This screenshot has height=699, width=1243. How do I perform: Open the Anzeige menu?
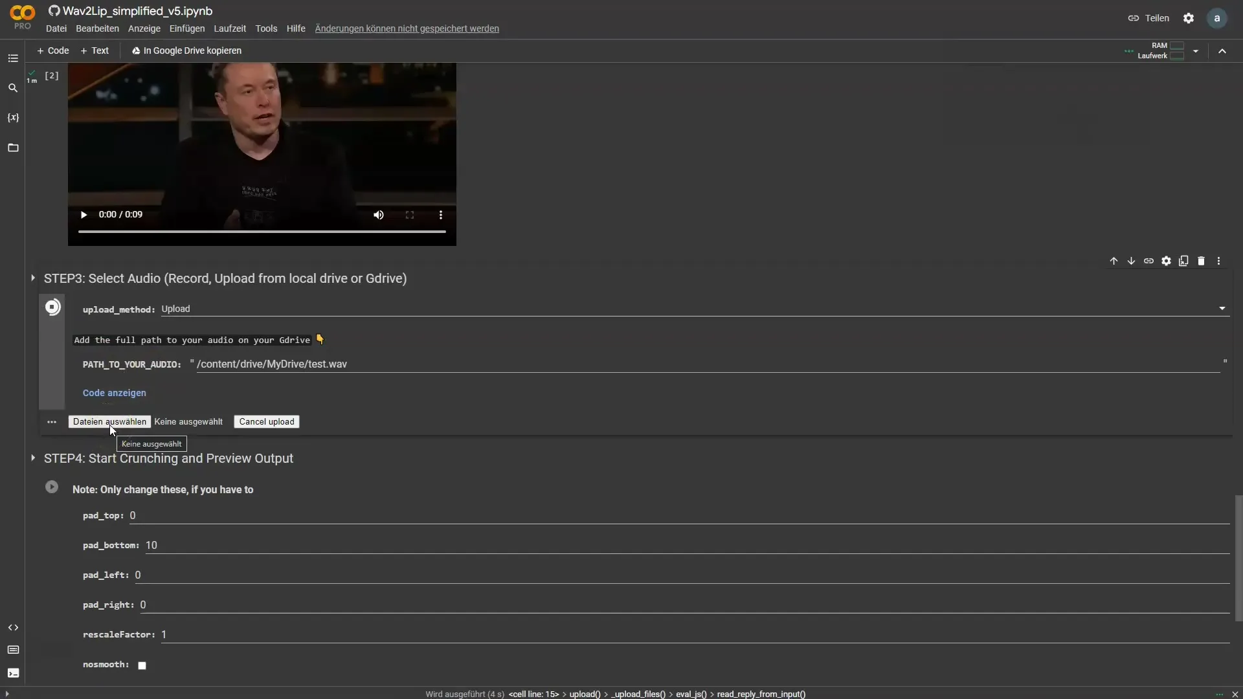pos(144,28)
